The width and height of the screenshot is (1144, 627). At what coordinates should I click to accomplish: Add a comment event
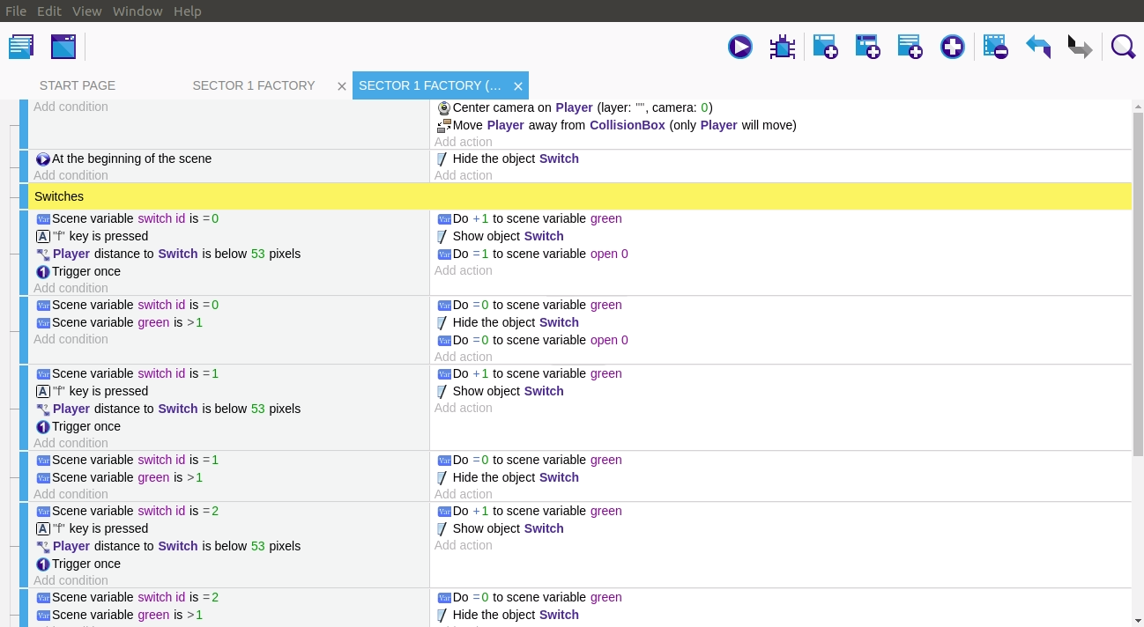click(x=910, y=47)
